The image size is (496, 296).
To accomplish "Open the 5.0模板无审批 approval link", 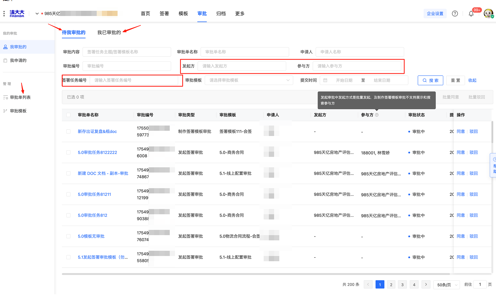I will (91, 236).
